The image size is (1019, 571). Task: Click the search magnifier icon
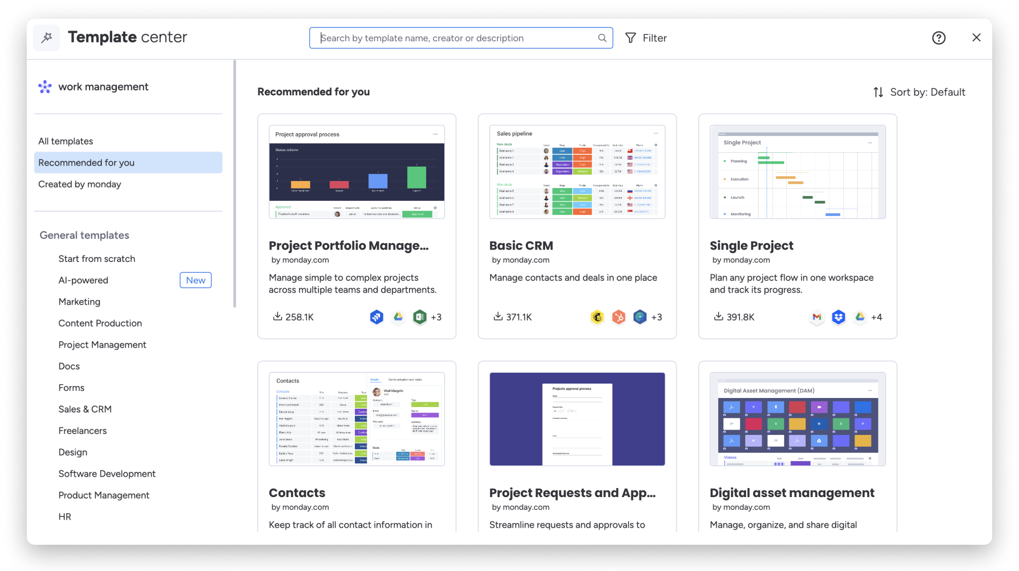click(x=602, y=38)
